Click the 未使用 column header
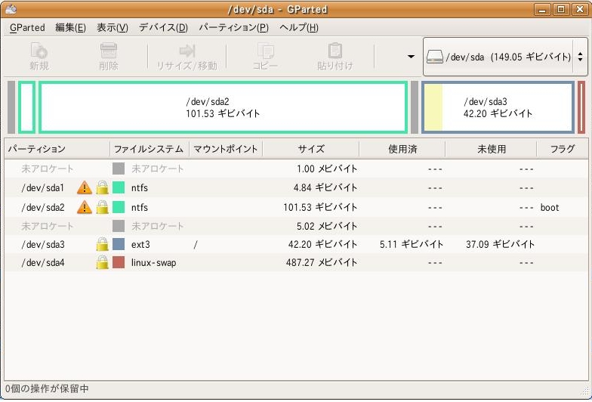The image size is (592, 402). (x=491, y=149)
